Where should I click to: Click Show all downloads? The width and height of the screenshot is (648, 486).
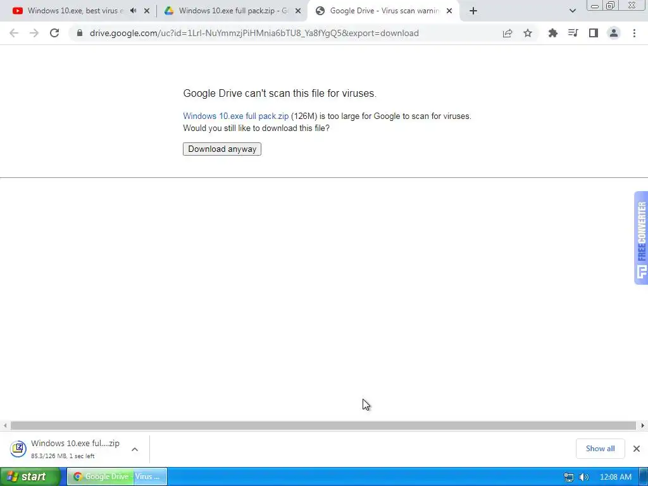(600, 449)
